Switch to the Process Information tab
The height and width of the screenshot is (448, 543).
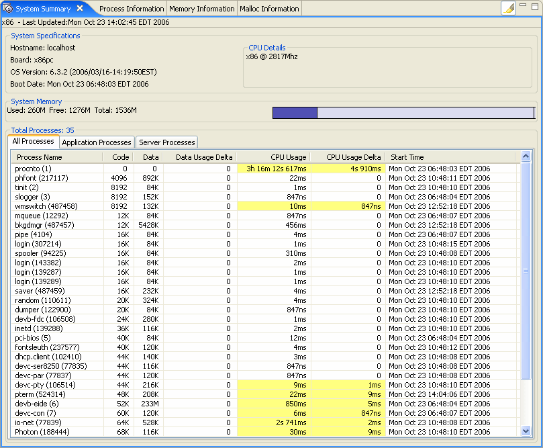[131, 9]
